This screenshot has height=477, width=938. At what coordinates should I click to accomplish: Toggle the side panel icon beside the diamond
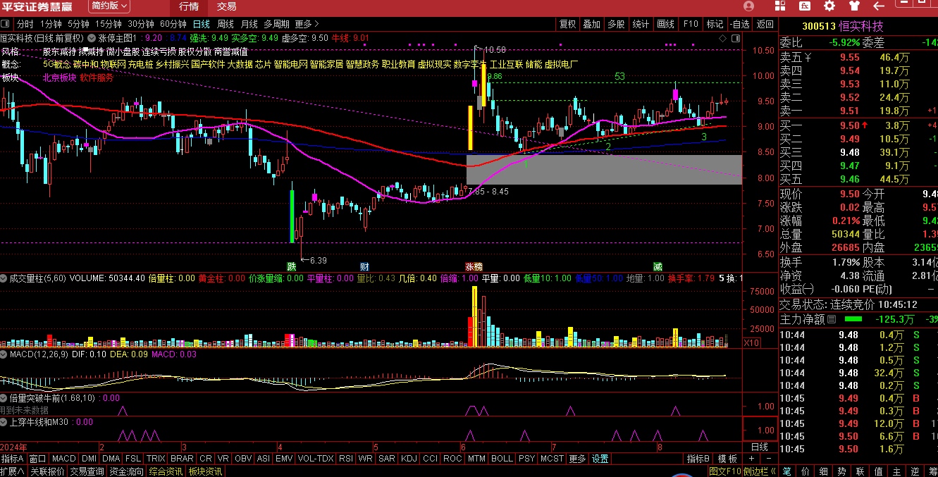tap(736, 38)
